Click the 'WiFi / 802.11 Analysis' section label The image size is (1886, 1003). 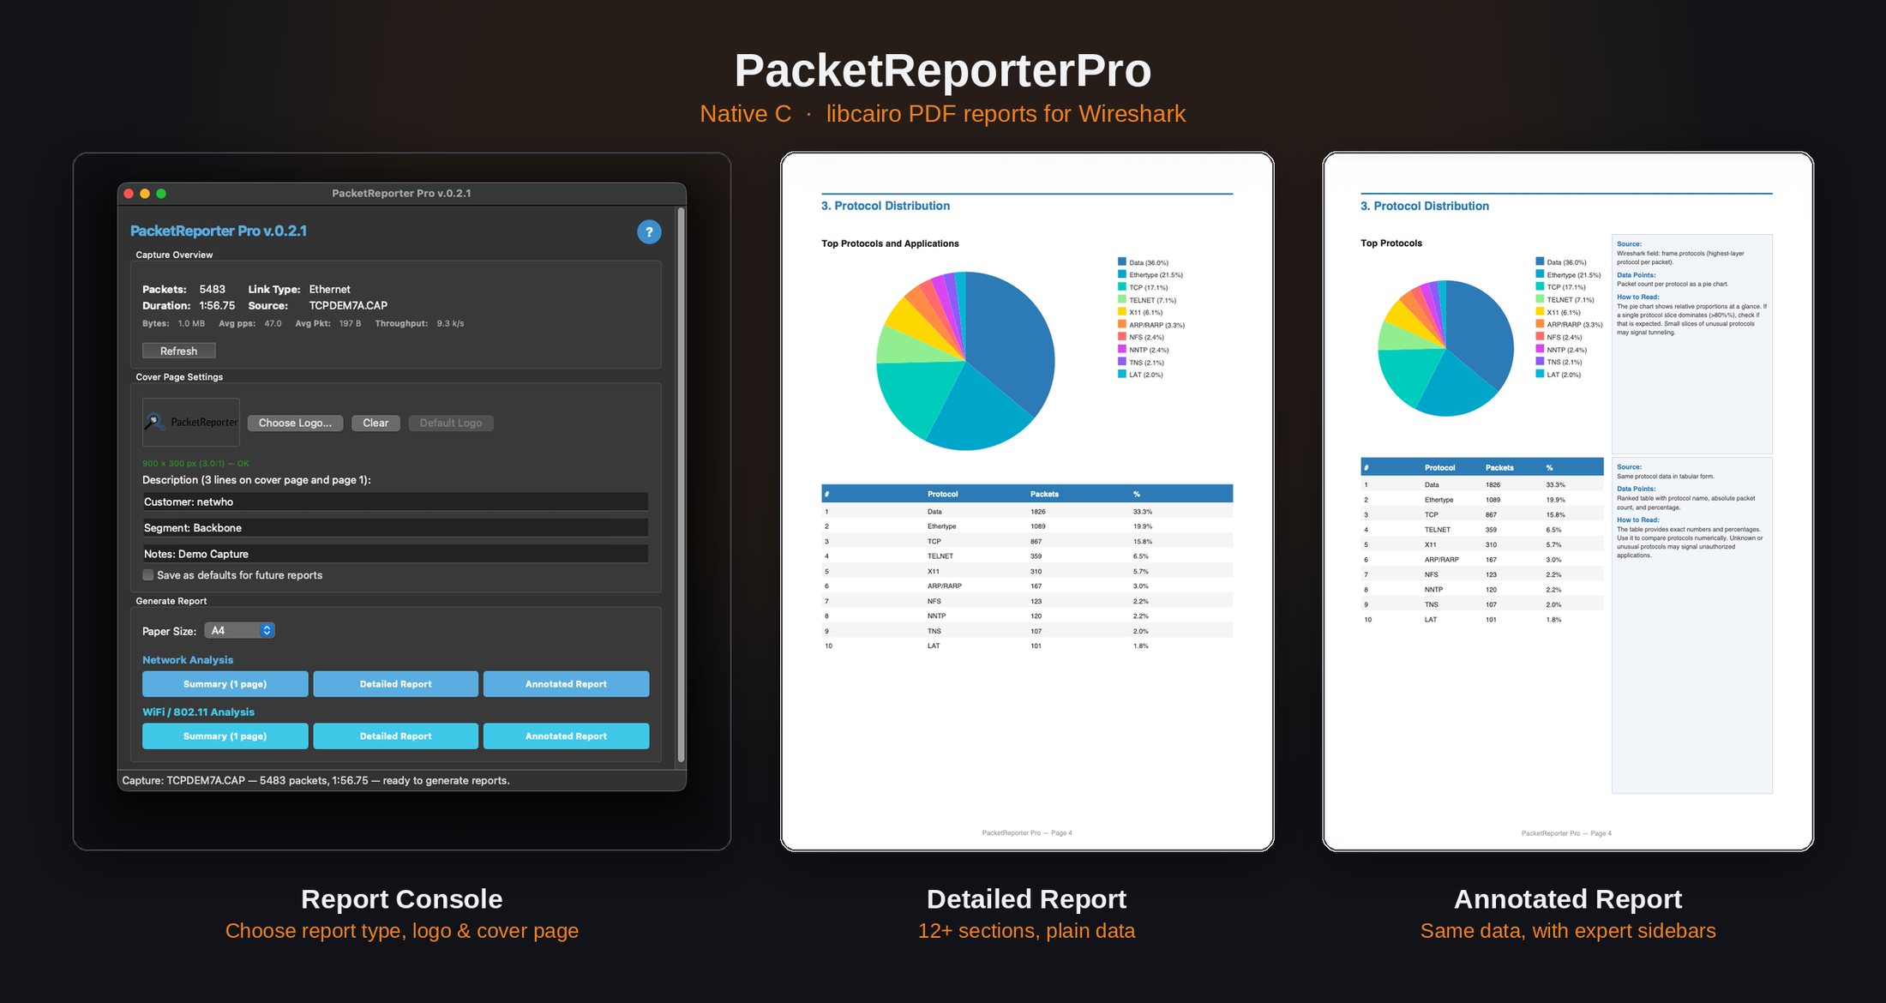click(x=198, y=712)
